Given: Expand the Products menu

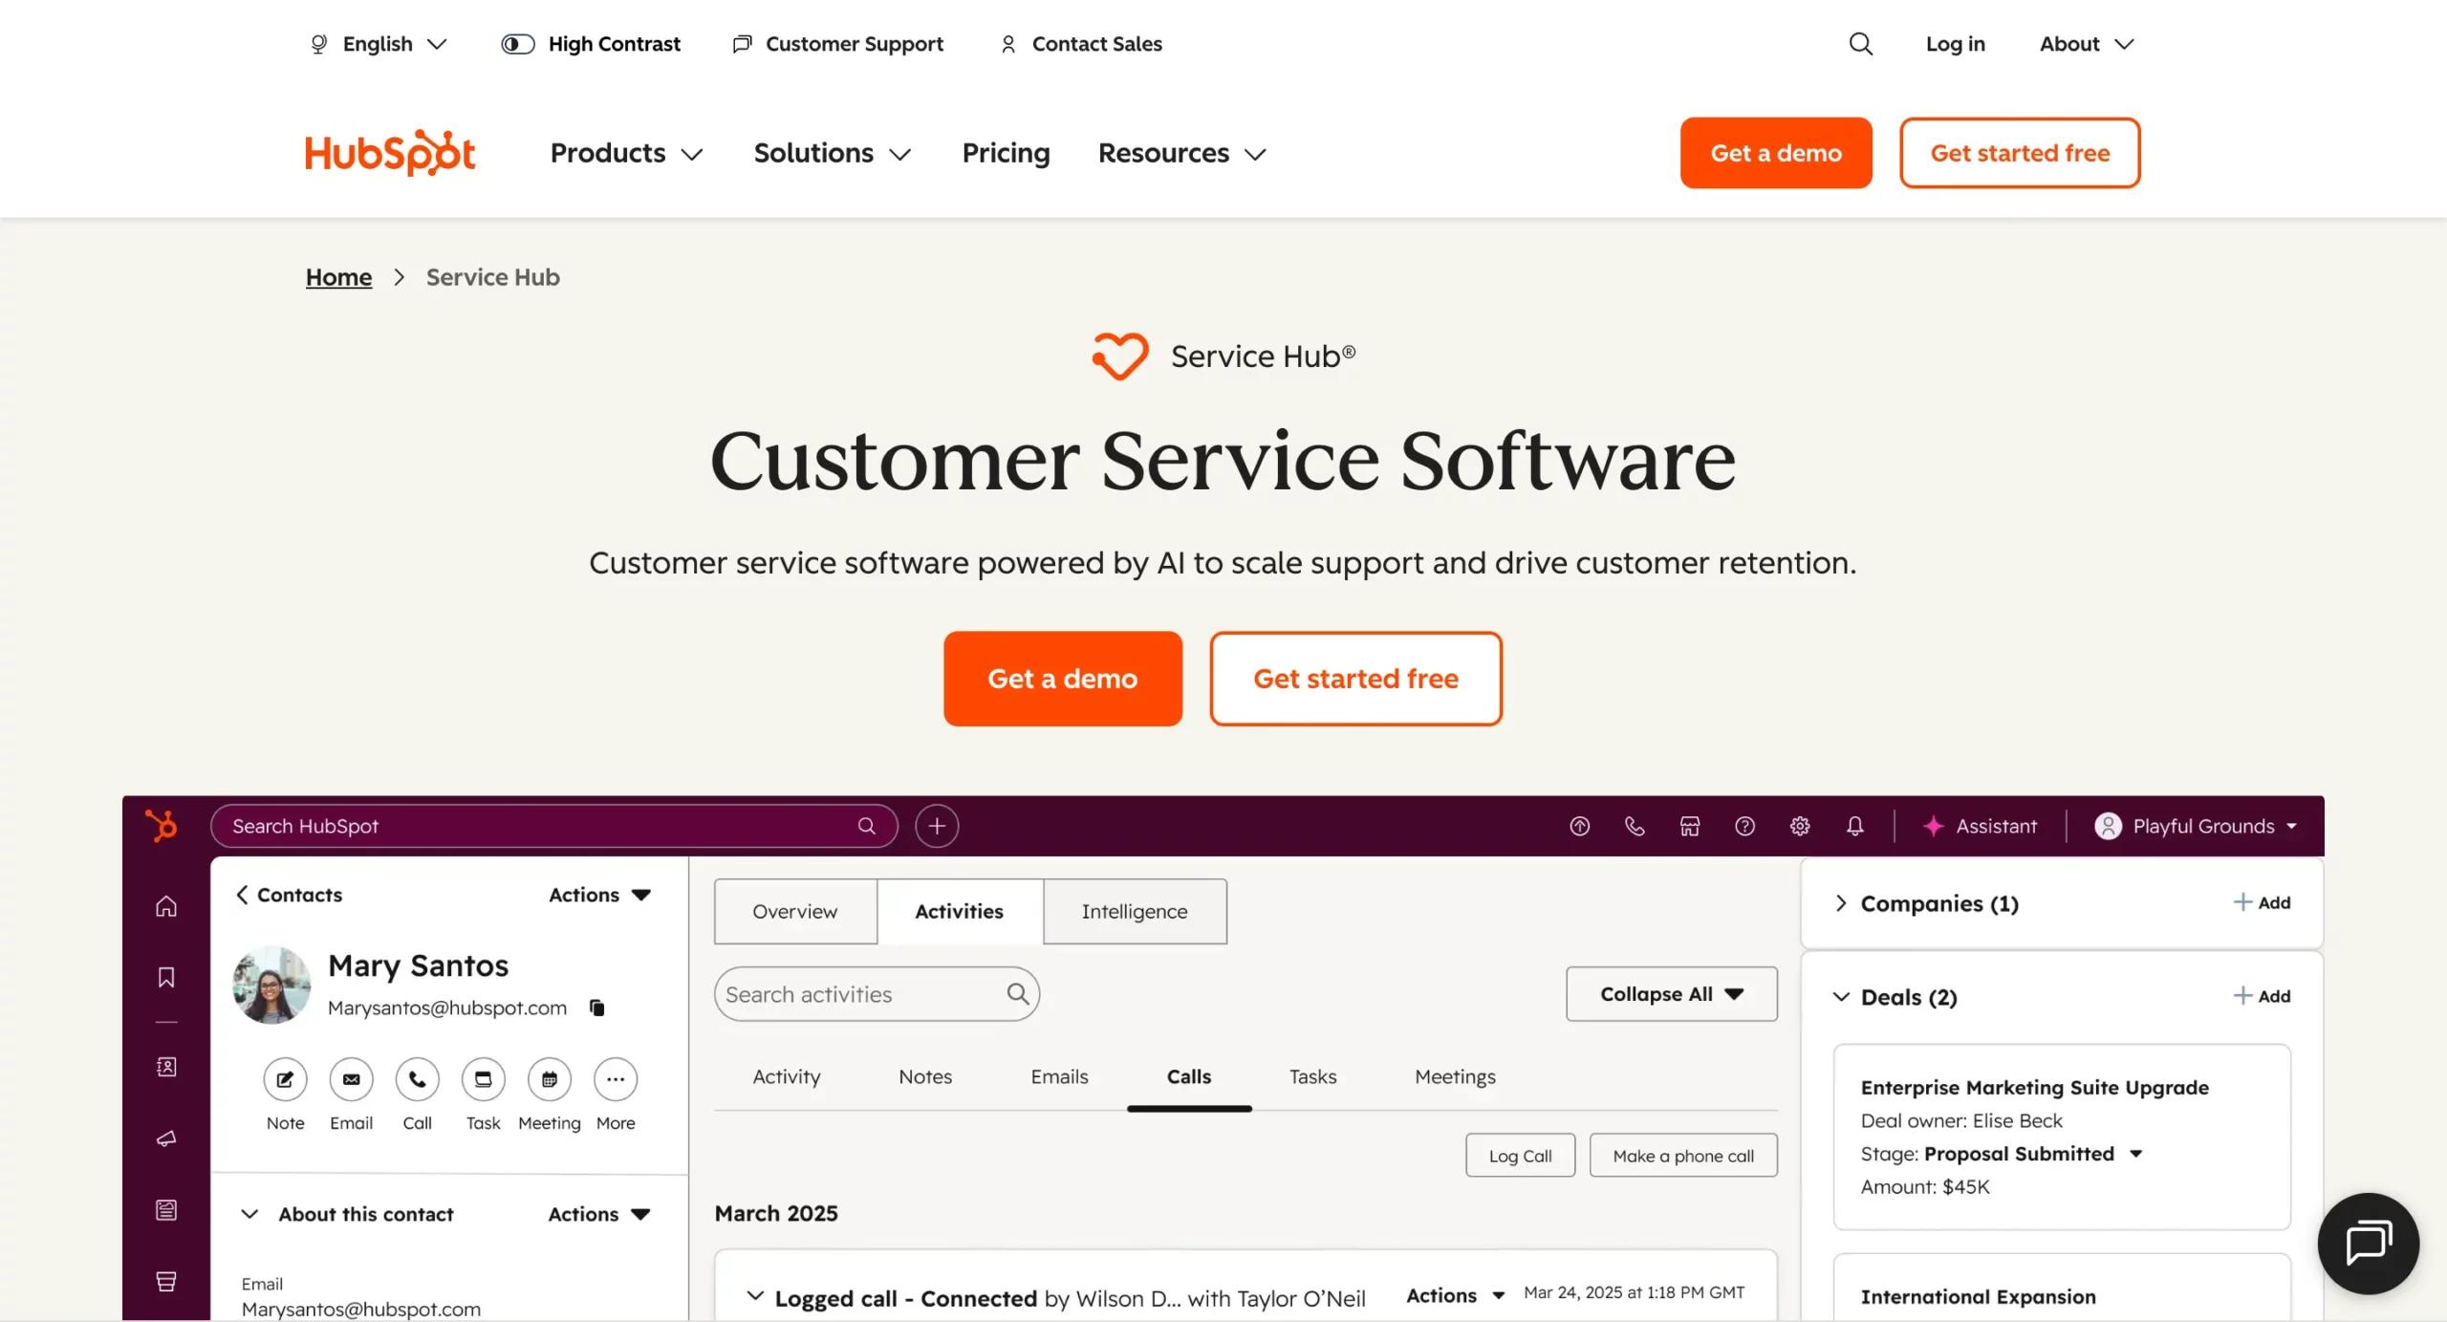Looking at the screenshot, I should click(x=626, y=153).
